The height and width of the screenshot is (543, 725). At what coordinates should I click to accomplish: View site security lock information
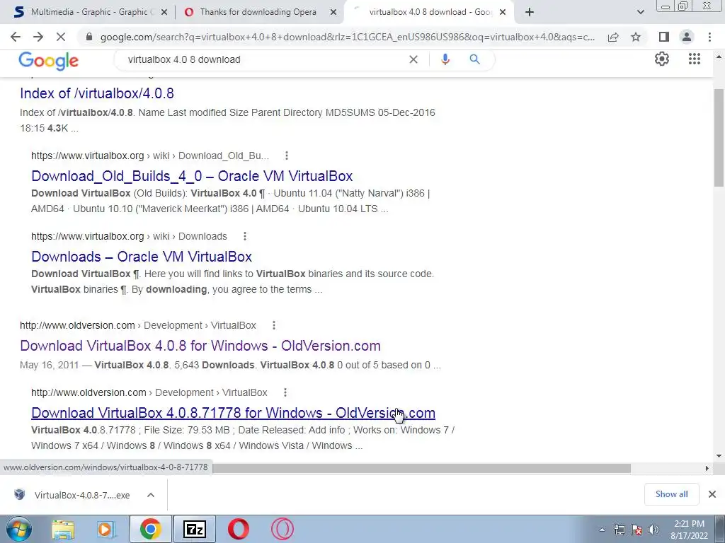89,37
